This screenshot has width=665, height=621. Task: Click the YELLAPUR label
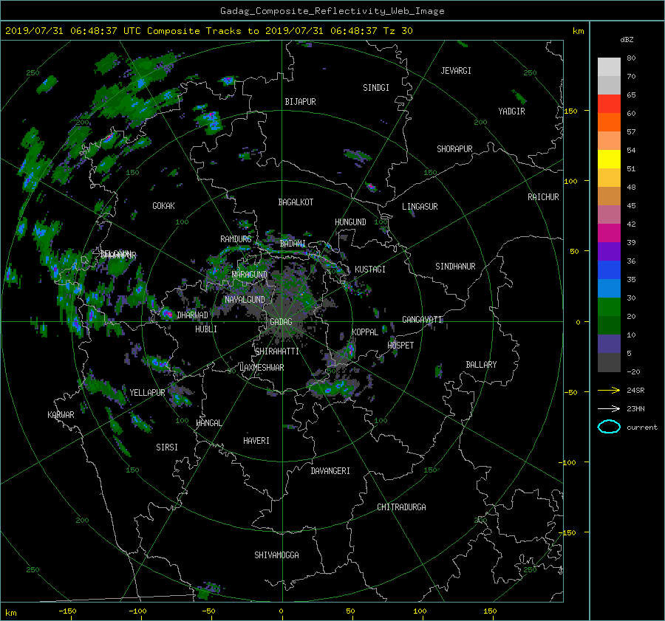pyautogui.click(x=147, y=393)
